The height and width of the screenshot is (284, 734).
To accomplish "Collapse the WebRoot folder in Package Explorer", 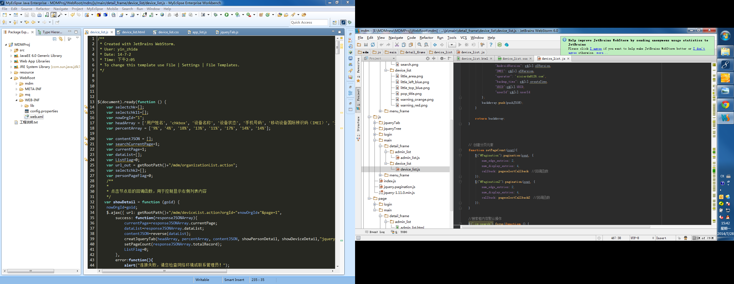I will [x=11, y=78].
